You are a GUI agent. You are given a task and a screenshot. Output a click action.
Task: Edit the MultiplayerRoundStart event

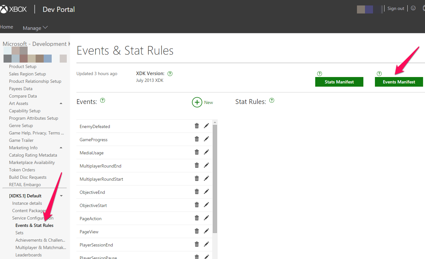(x=206, y=178)
